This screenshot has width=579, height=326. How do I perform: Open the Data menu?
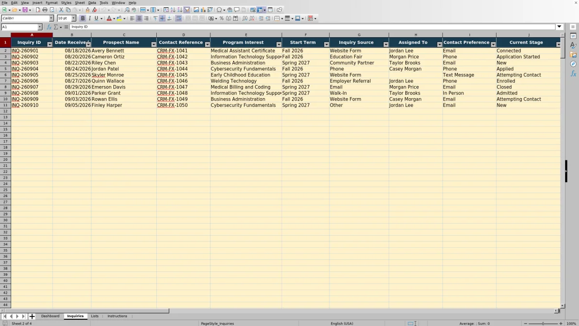point(92,3)
